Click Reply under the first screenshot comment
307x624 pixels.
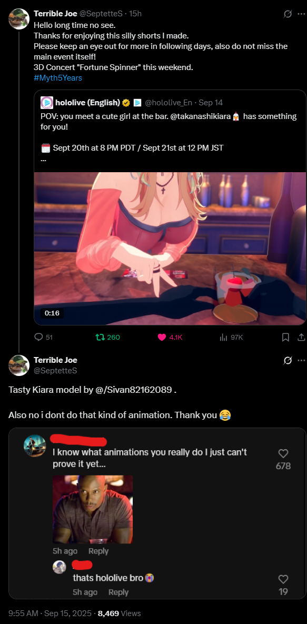point(98,551)
